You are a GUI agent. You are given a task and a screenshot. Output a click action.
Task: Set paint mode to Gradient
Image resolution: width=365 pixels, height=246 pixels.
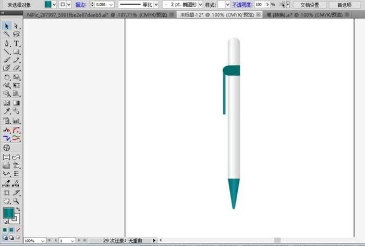point(11,230)
